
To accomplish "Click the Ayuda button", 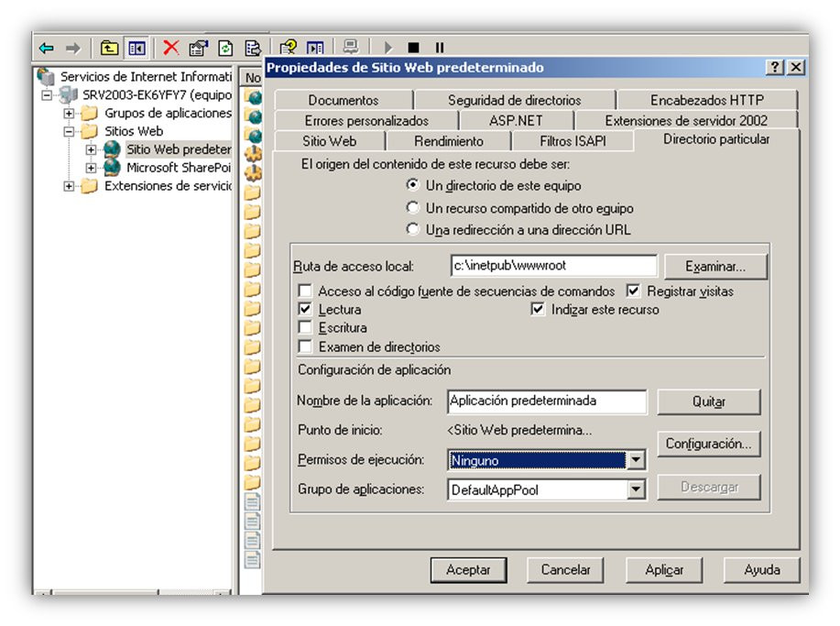I will [x=762, y=570].
